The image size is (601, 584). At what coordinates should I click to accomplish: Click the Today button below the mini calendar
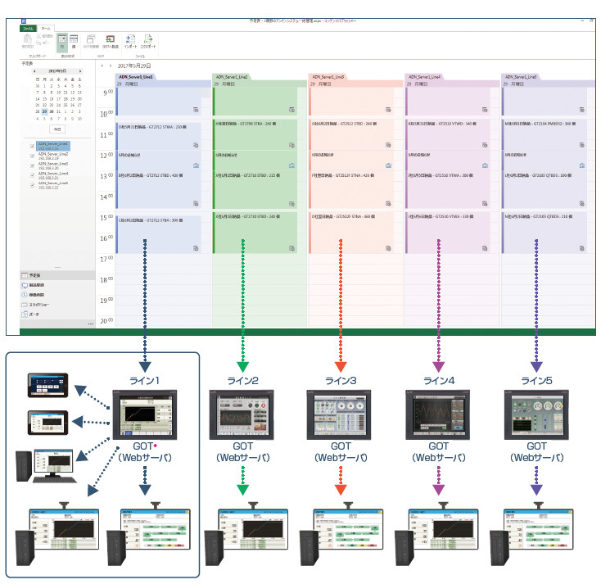click(57, 129)
